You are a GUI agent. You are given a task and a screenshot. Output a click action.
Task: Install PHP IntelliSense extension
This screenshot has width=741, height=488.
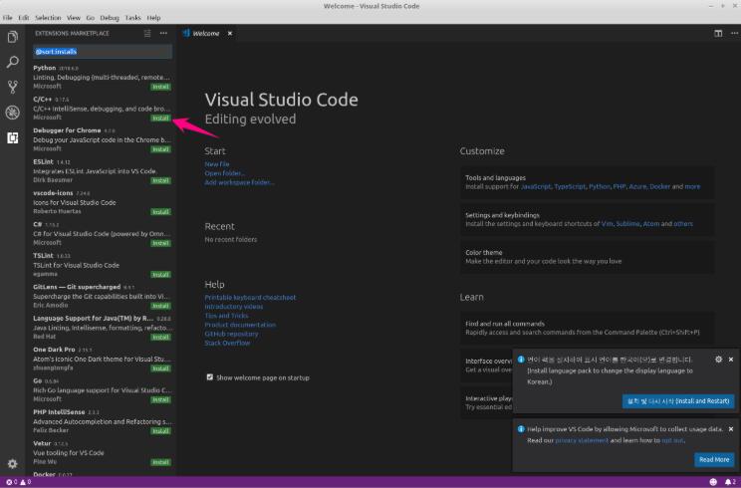[160, 431]
